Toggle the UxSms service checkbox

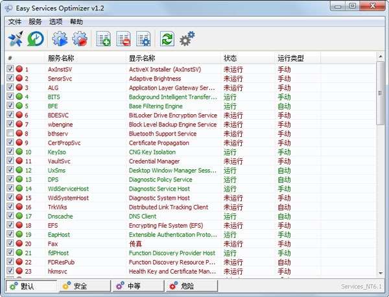tap(10, 170)
